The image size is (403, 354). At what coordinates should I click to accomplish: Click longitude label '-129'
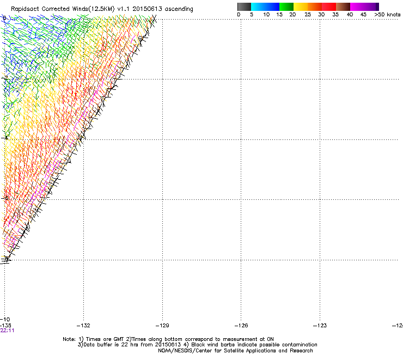(x=162, y=326)
